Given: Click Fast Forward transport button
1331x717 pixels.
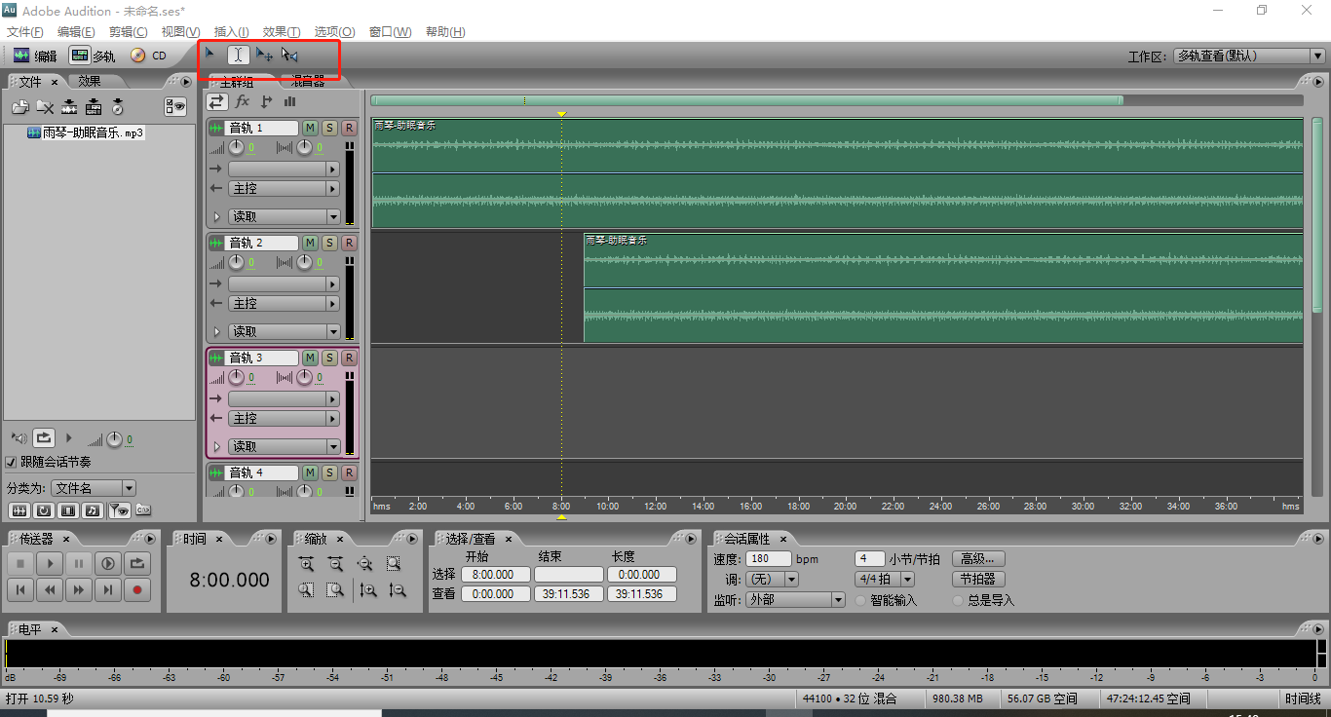Looking at the screenshot, I should tap(79, 589).
